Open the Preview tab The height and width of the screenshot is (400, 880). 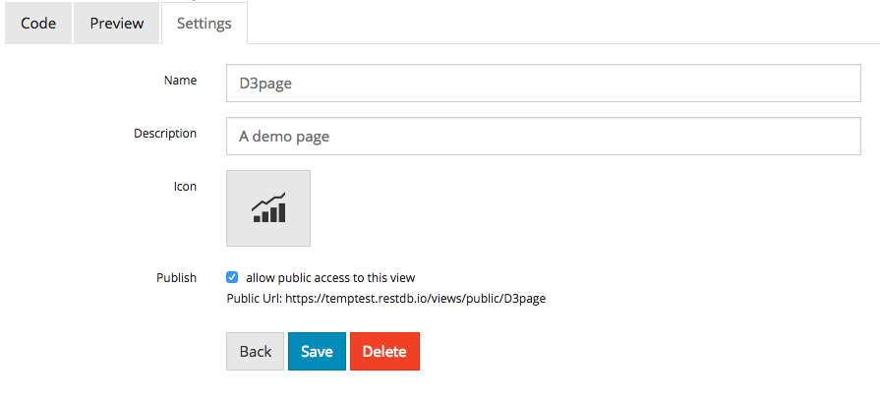(117, 24)
